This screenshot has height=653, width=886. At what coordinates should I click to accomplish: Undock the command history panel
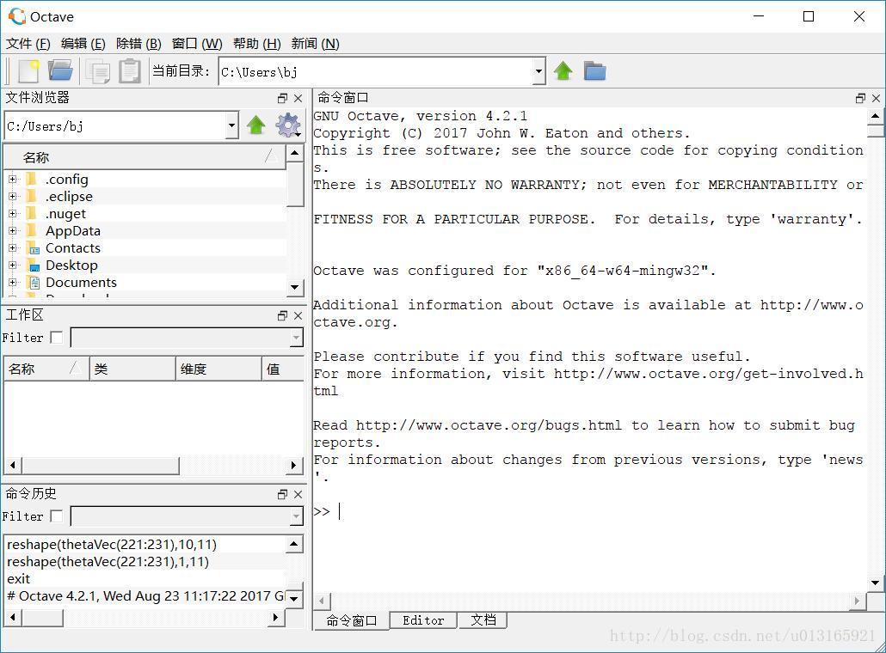282,494
